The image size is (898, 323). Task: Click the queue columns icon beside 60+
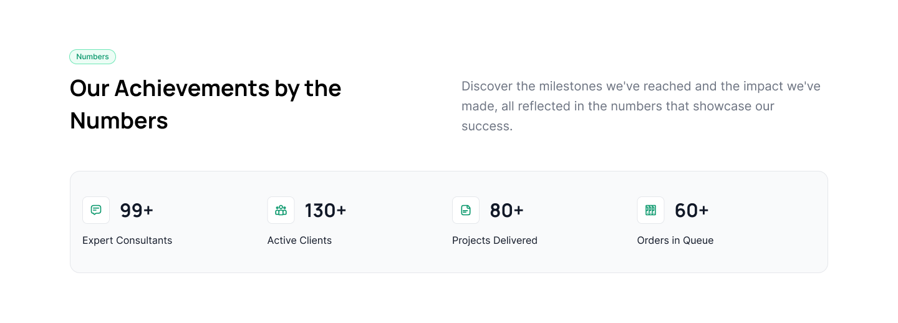pyautogui.click(x=650, y=210)
